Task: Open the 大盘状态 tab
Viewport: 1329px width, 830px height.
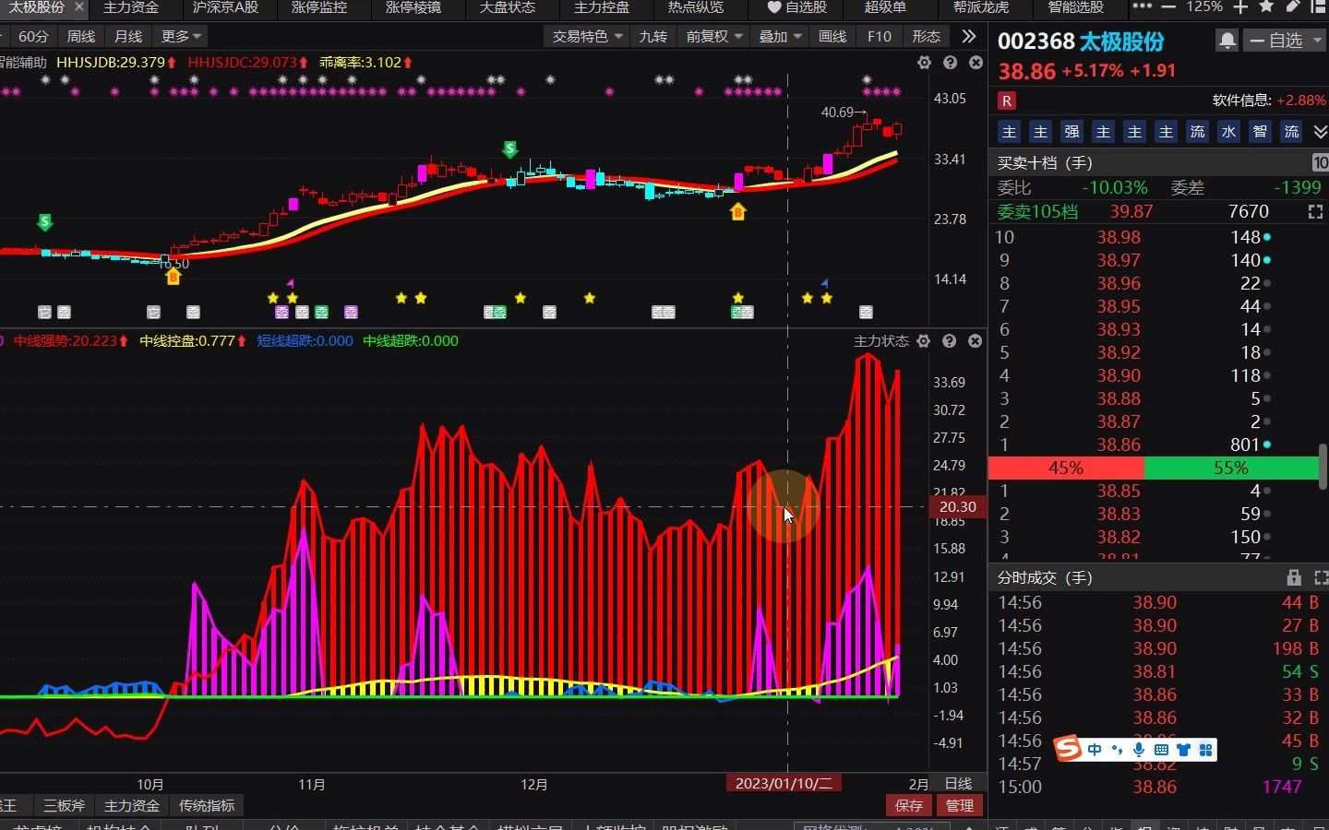Action: point(508,7)
